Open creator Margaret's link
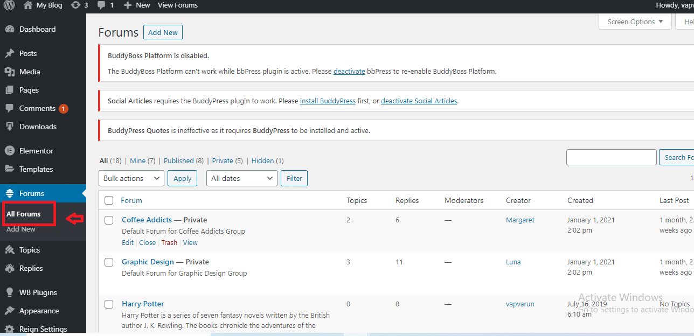 coord(520,220)
